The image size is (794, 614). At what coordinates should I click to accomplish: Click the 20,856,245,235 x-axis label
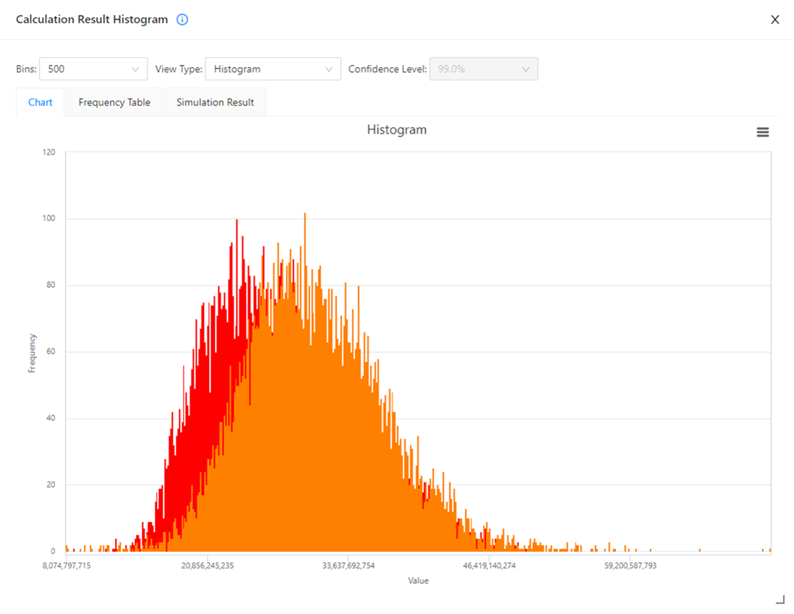click(208, 566)
